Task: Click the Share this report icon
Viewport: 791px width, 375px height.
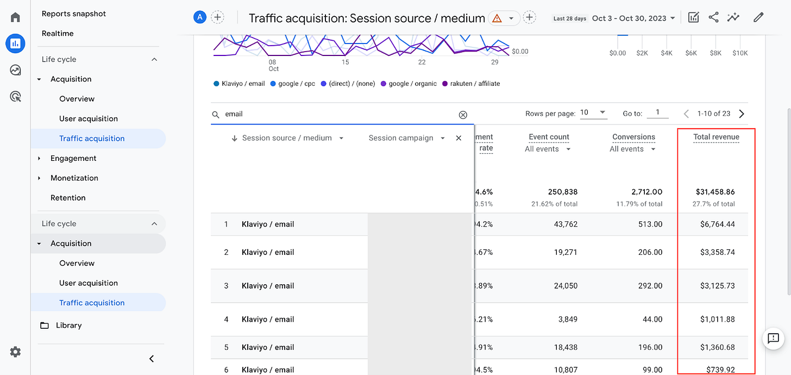Action: tap(713, 17)
